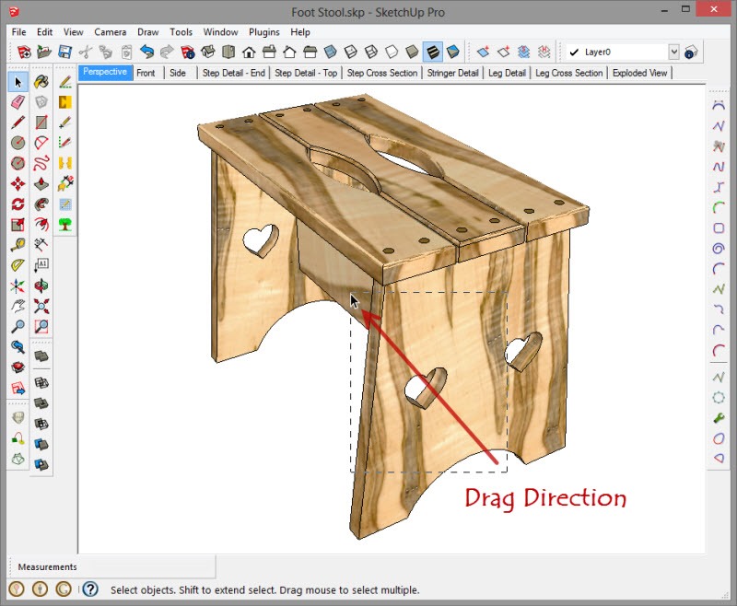The image size is (737, 606).
Task: Open the Plugins menu
Action: (x=263, y=32)
